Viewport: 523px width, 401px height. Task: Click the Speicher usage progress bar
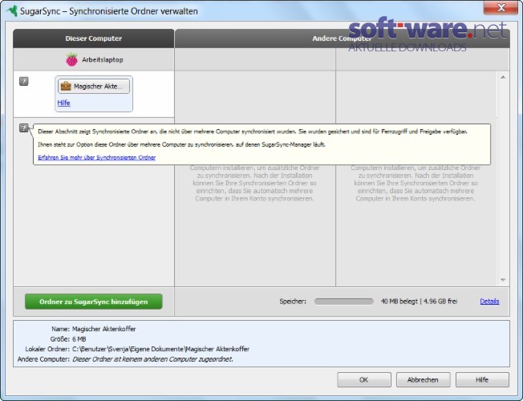(x=344, y=302)
